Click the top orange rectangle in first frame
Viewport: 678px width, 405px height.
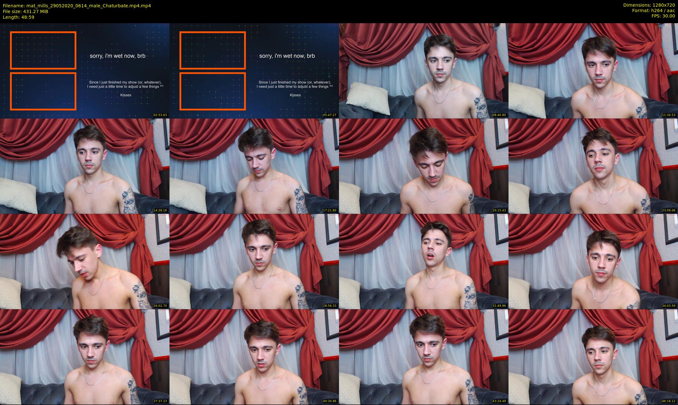tap(43, 50)
